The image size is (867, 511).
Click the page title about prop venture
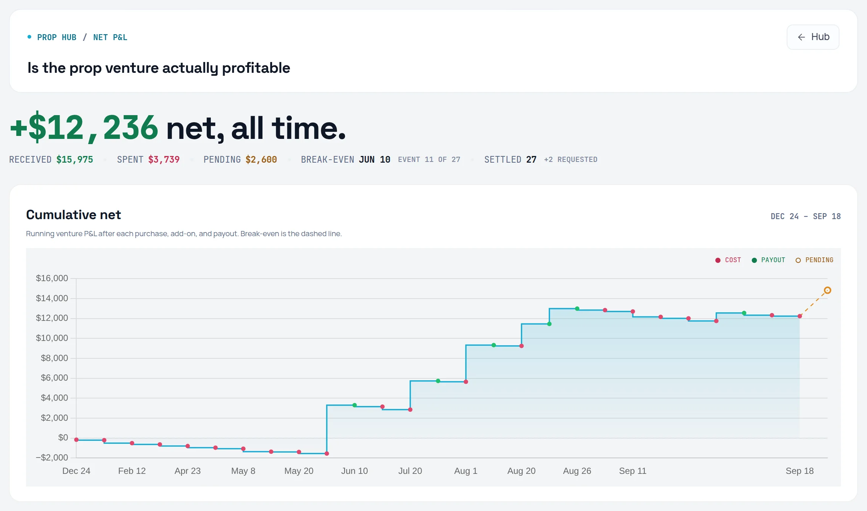(159, 68)
